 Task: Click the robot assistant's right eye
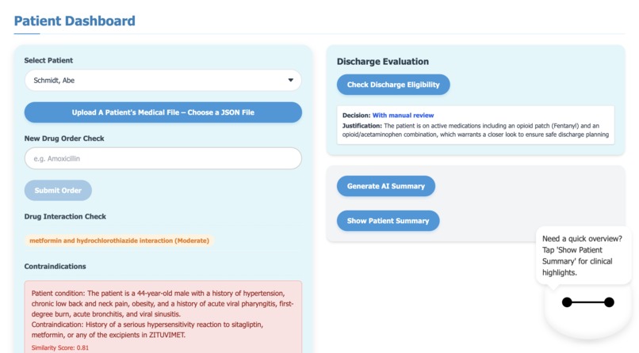609,302
